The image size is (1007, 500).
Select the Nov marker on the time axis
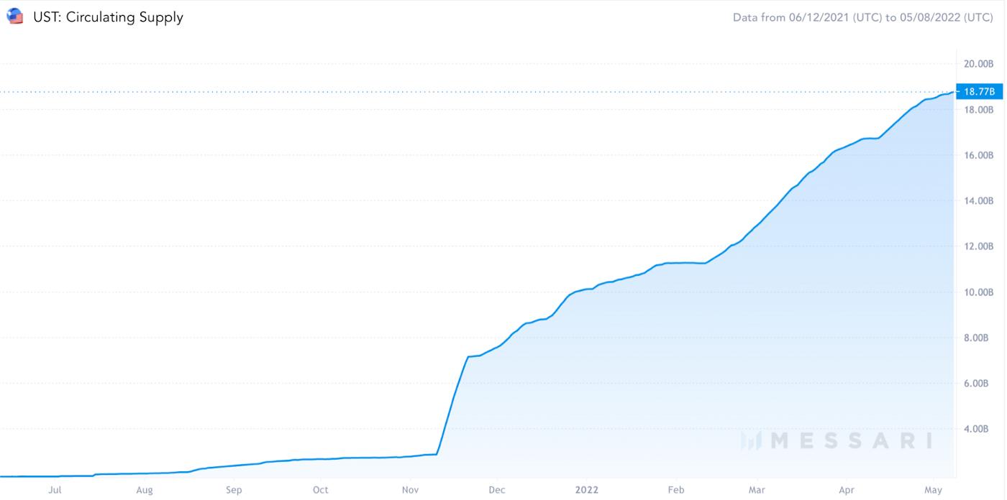(410, 490)
